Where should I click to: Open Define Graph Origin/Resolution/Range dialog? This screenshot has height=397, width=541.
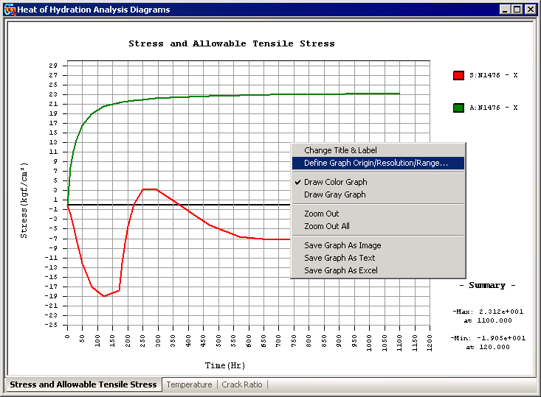(376, 163)
